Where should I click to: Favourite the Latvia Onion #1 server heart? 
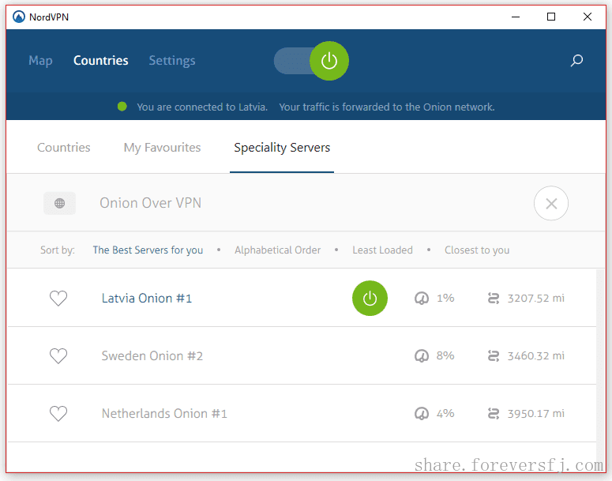click(x=58, y=299)
